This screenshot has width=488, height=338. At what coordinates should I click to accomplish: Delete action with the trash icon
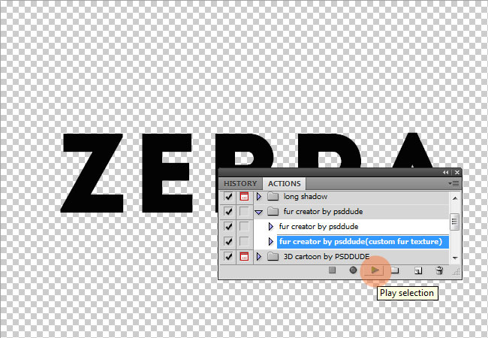tap(439, 270)
